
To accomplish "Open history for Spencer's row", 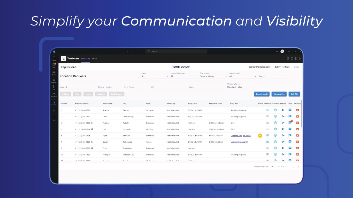I will point(267,110).
